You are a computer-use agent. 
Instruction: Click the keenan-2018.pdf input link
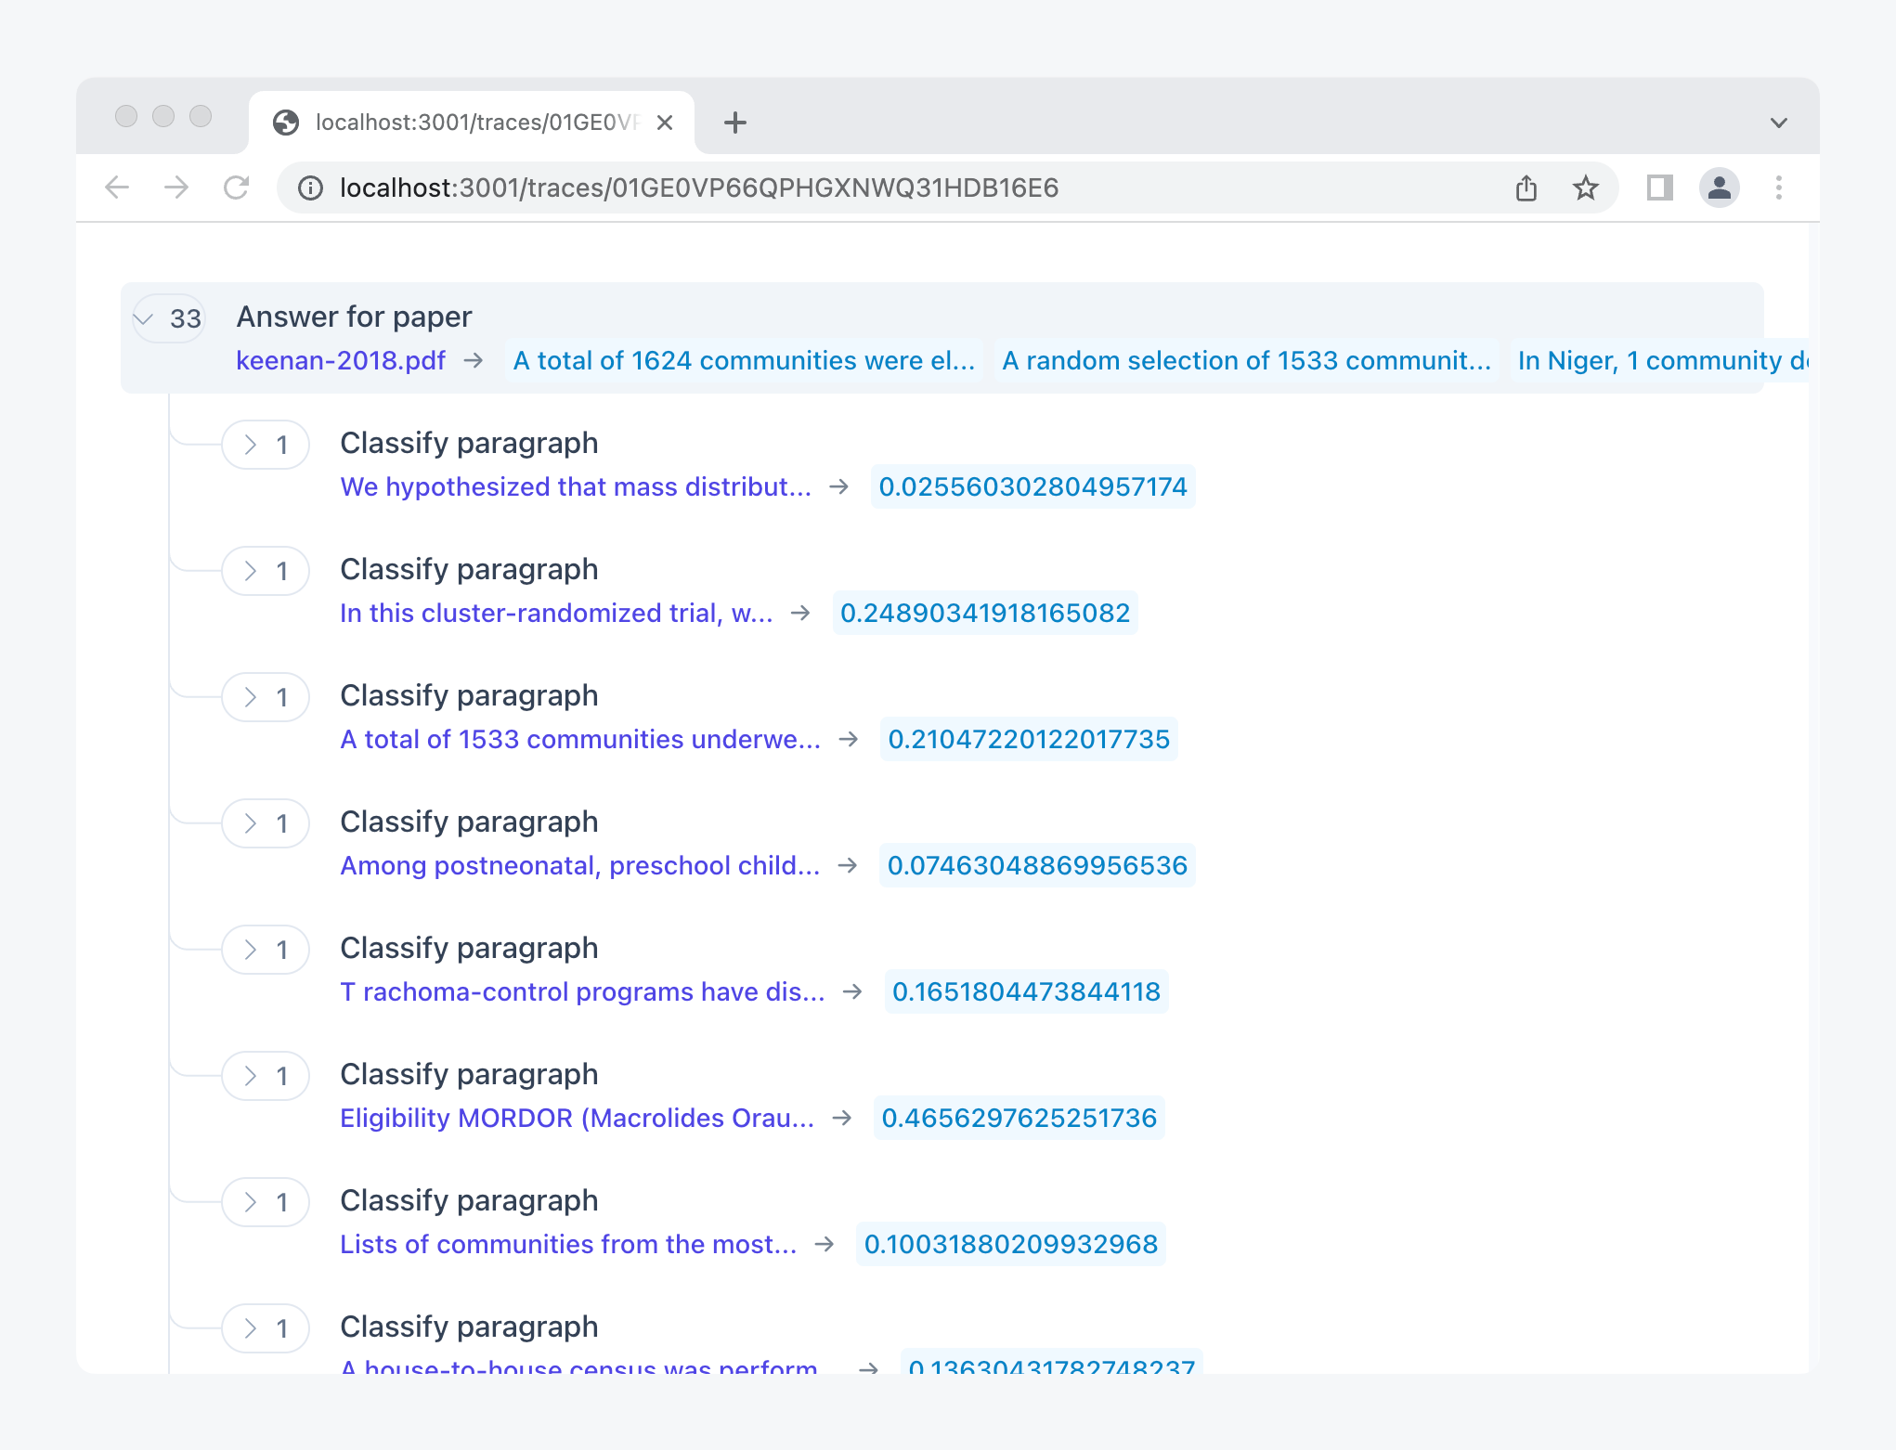pos(340,360)
